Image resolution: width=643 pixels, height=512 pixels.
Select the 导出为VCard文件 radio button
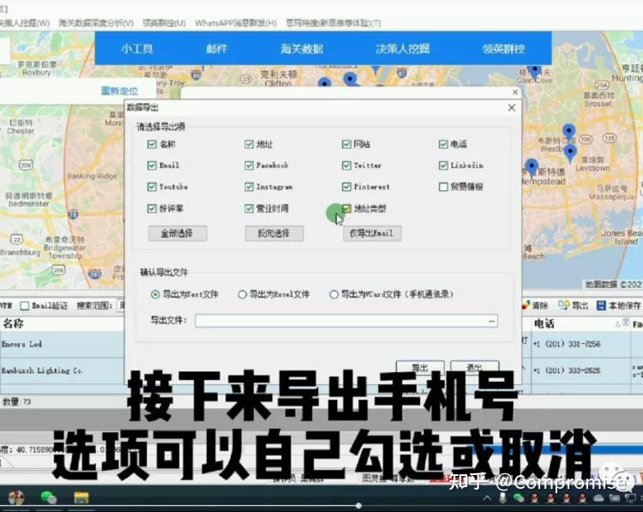click(x=334, y=294)
